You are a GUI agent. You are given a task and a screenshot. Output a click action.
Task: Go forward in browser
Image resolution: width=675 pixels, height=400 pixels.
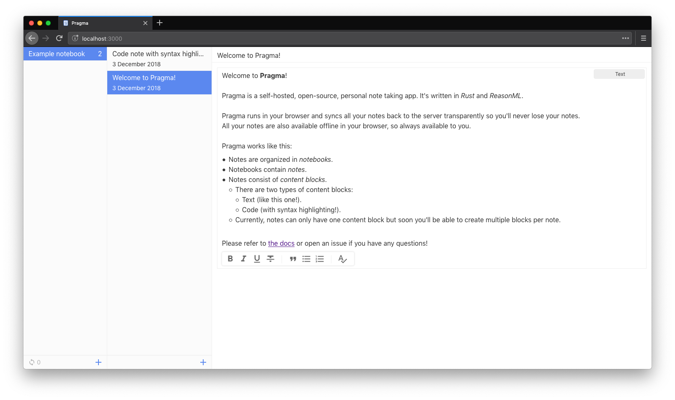click(46, 38)
